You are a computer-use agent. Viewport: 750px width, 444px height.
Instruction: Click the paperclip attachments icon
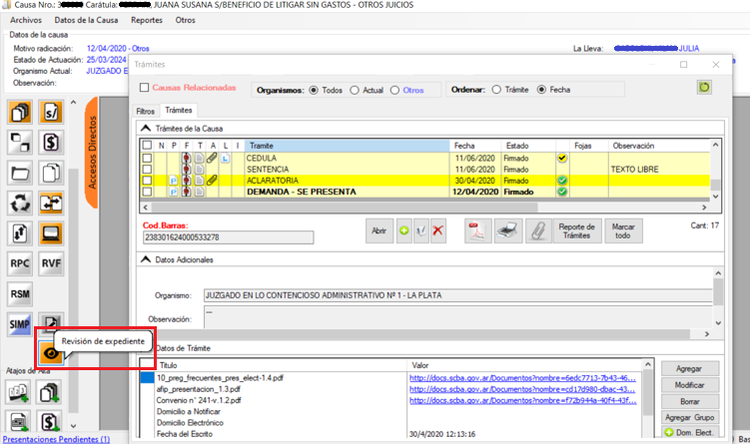coord(538,230)
